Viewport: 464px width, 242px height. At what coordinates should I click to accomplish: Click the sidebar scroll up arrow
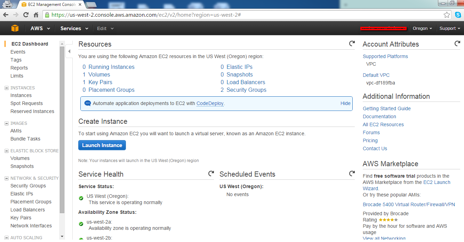tap(62, 43)
